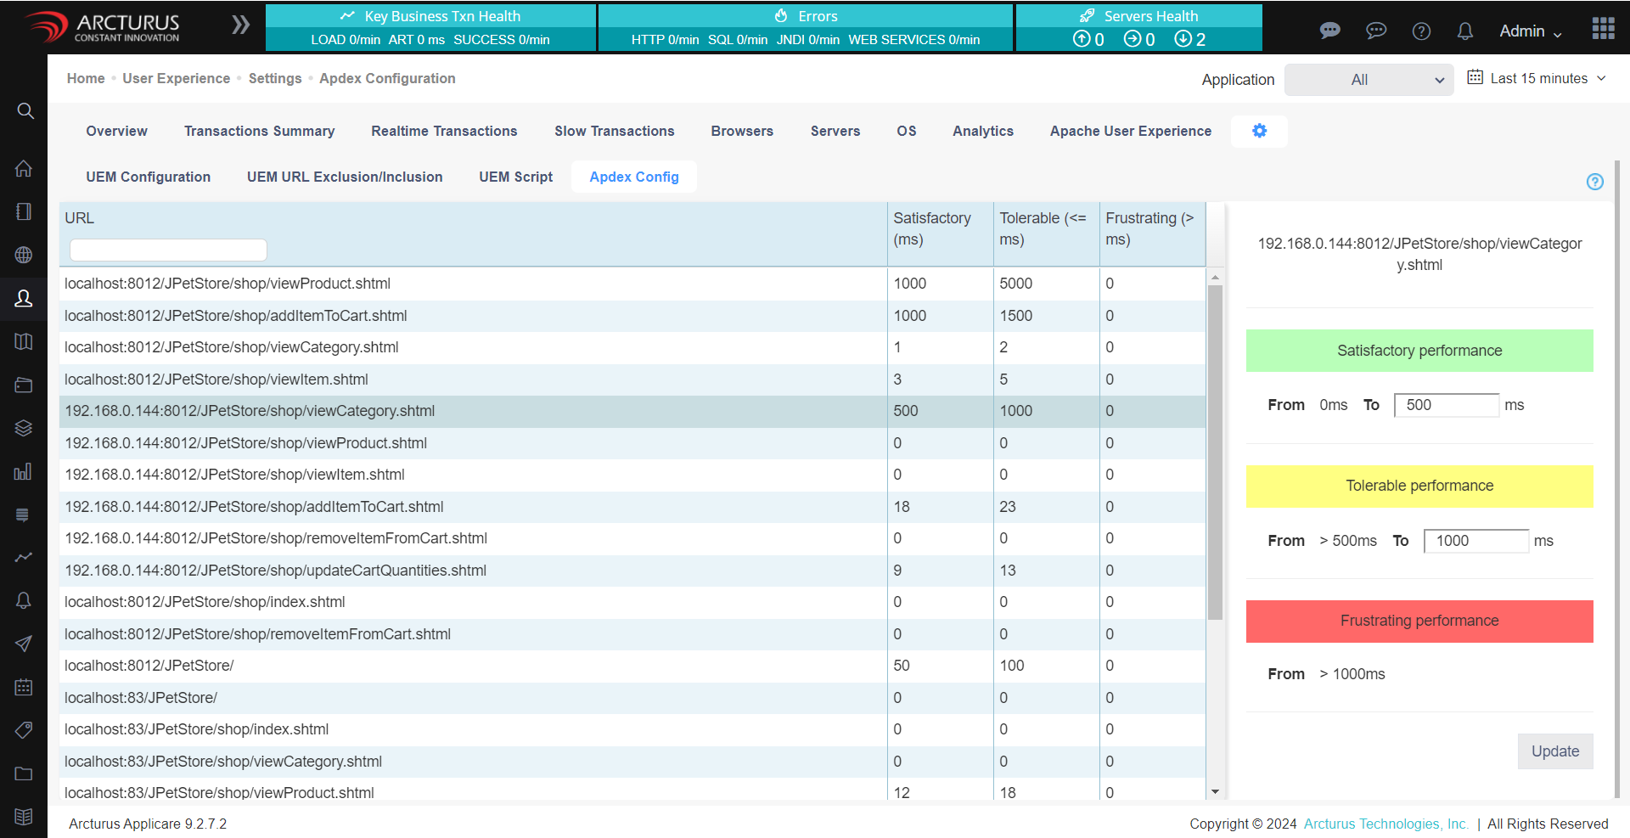This screenshot has height=838, width=1630.
Task: Select the user experience person icon
Action: pyautogui.click(x=23, y=298)
